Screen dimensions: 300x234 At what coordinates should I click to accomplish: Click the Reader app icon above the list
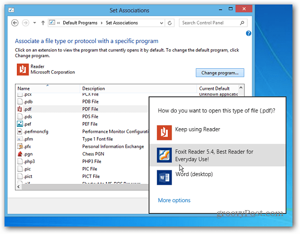[22, 69]
